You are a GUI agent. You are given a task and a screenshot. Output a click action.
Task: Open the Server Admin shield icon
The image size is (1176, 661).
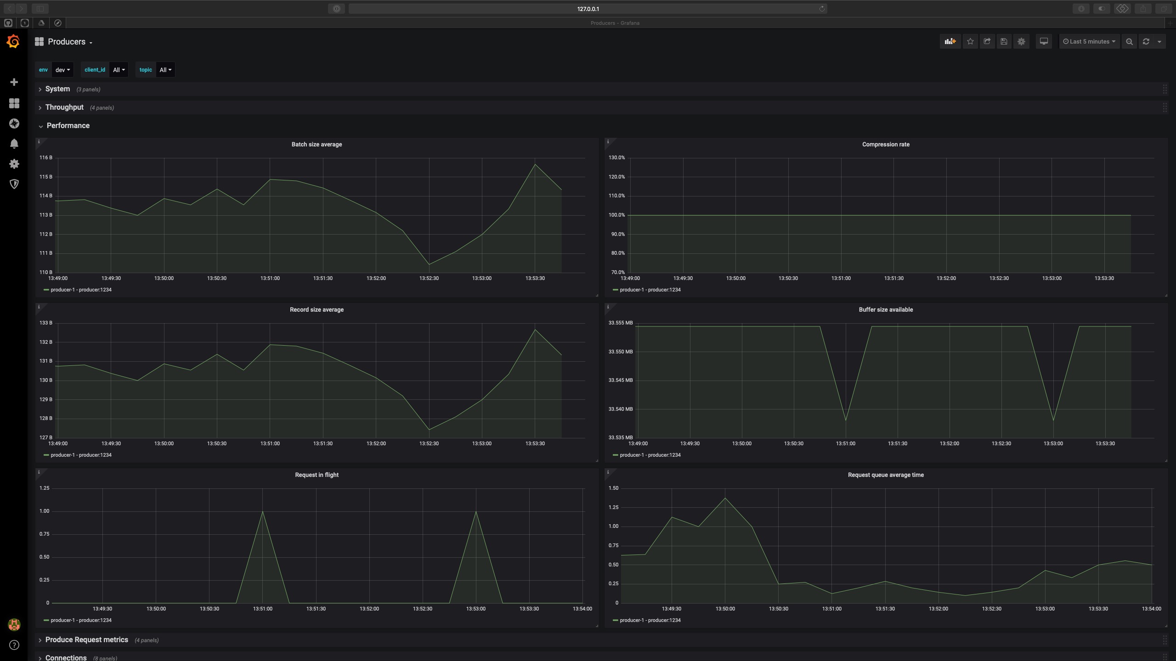(x=14, y=184)
